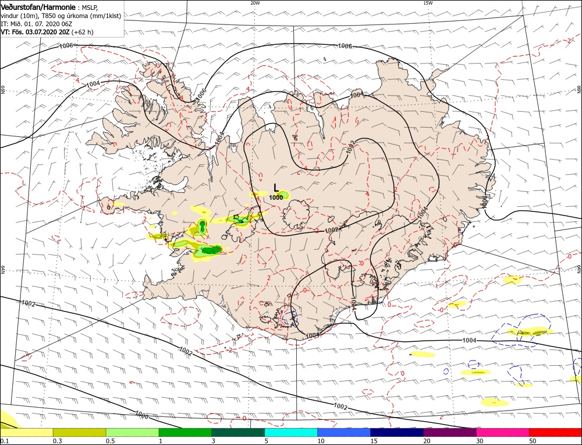Click the 15W longitude label

[x=428, y=3]
